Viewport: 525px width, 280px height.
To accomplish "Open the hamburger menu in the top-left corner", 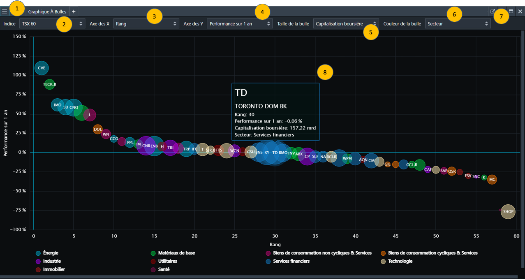I will coord(5,12).
